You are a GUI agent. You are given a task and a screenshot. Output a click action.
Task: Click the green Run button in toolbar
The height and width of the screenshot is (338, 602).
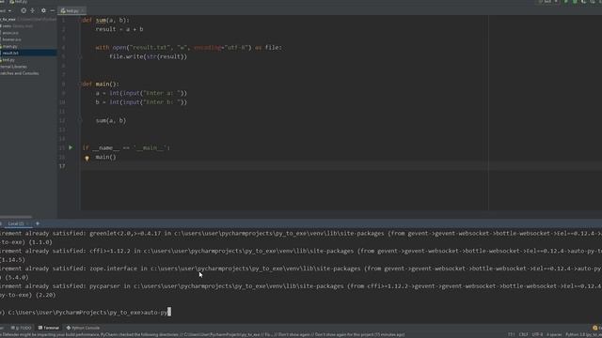(566, 2)
